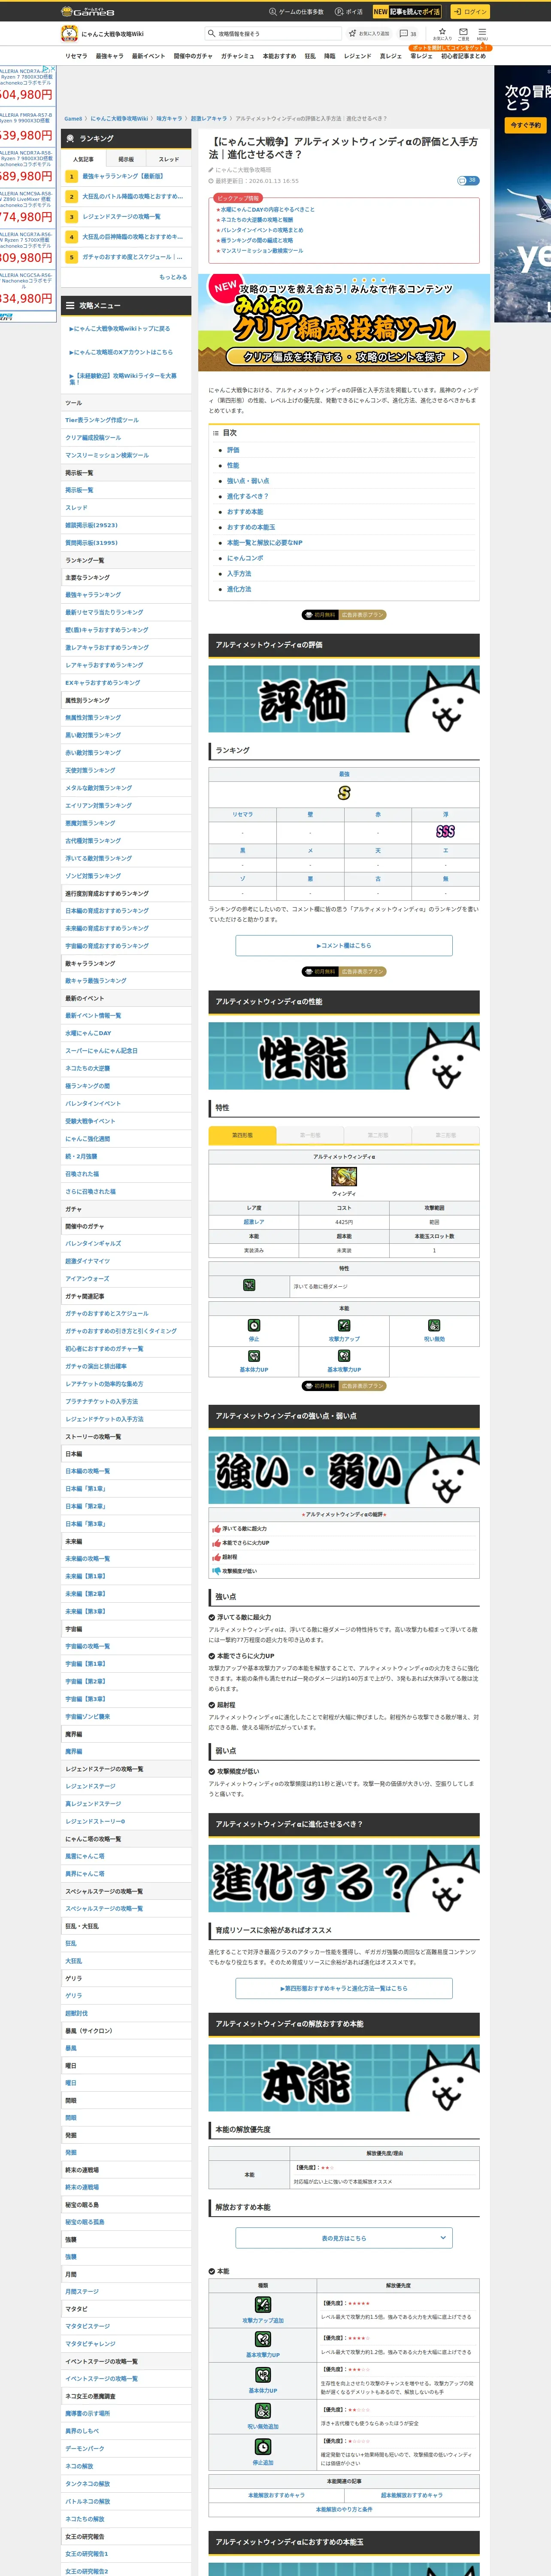
Task: Open ゲームの仕事参数 link in header
Action: pyautogui.click(x=296, y=12)
